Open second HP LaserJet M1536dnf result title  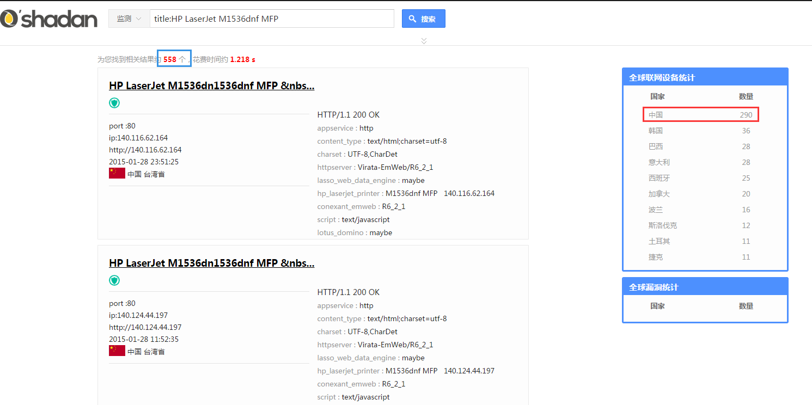(x=212, y=263)
